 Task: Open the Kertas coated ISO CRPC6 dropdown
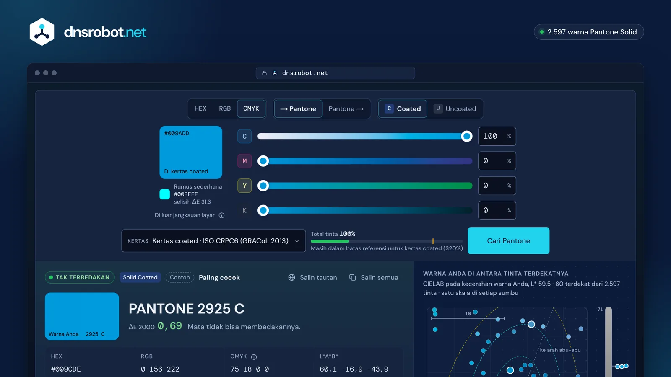(213, 241)
